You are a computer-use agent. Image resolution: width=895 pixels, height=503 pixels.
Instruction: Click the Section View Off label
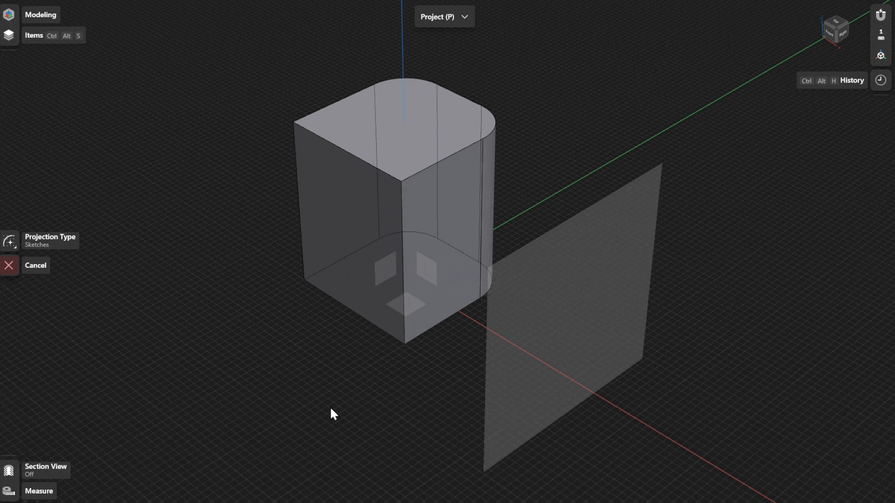pyautogui.click(x=46, y=470)
